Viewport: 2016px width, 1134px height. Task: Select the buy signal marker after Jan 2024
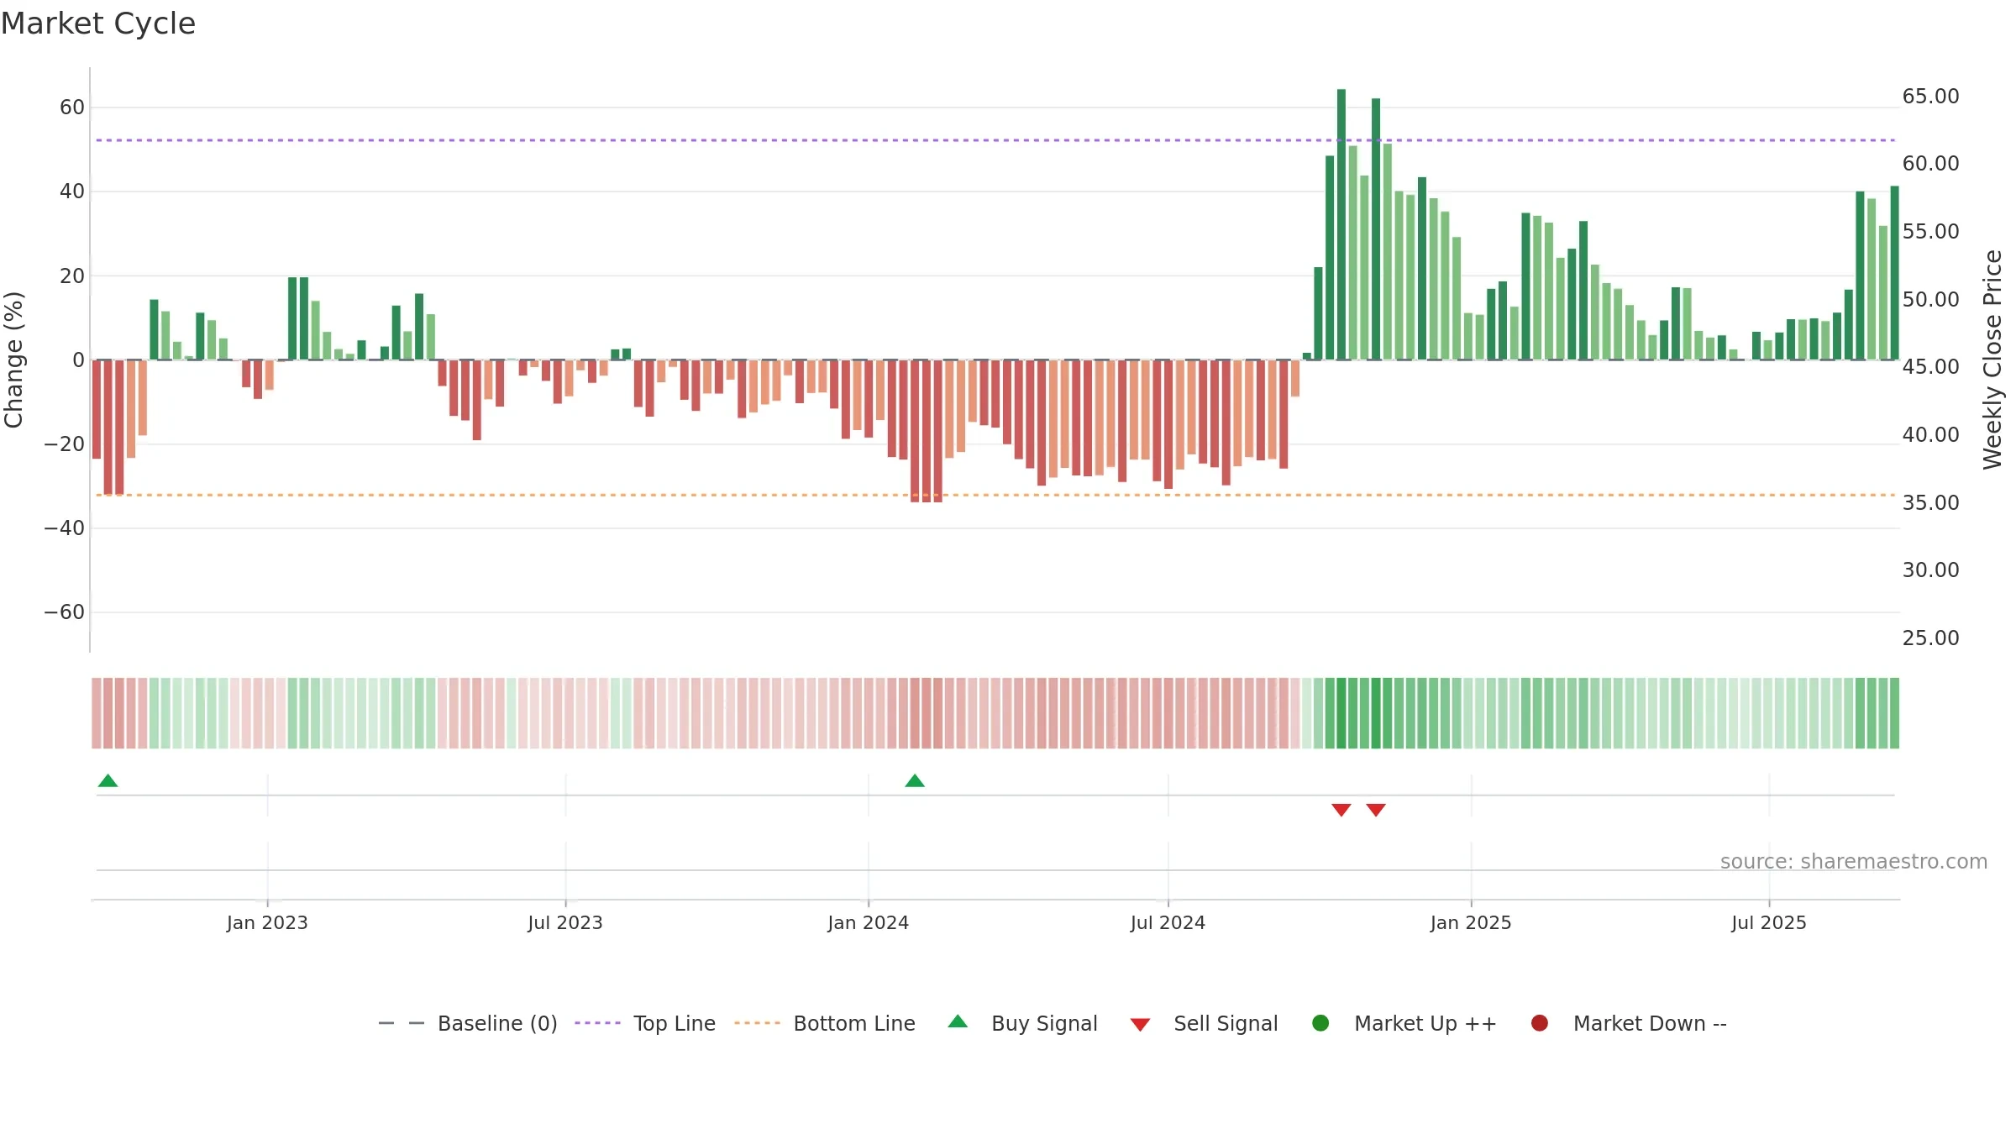pos(915,781)
